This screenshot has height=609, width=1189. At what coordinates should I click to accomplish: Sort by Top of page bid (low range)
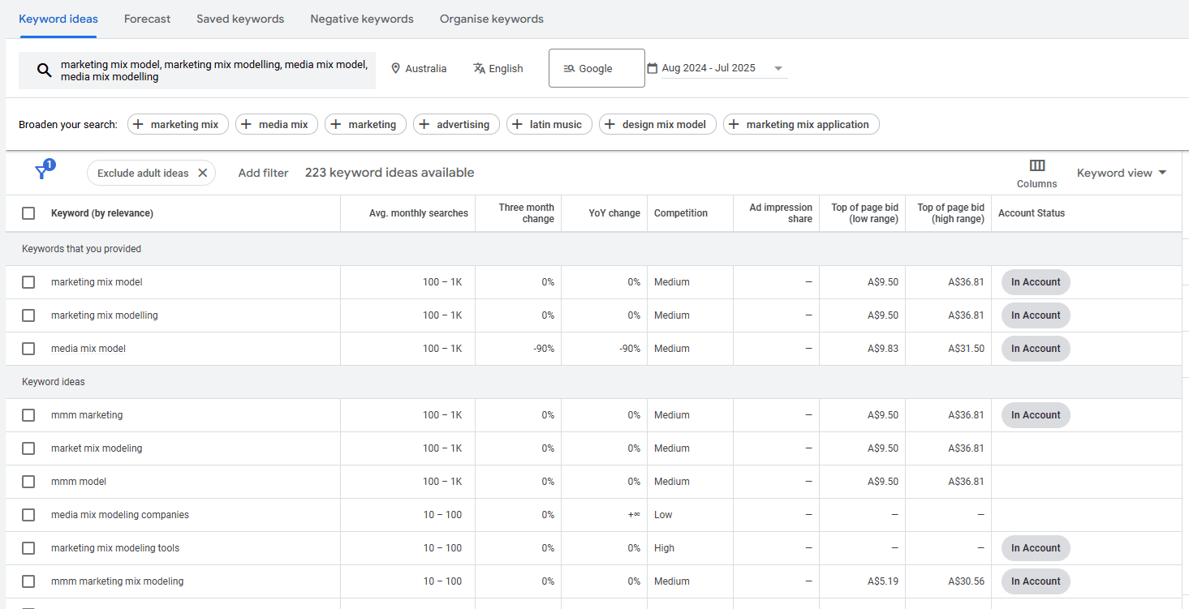coord(865,213)
